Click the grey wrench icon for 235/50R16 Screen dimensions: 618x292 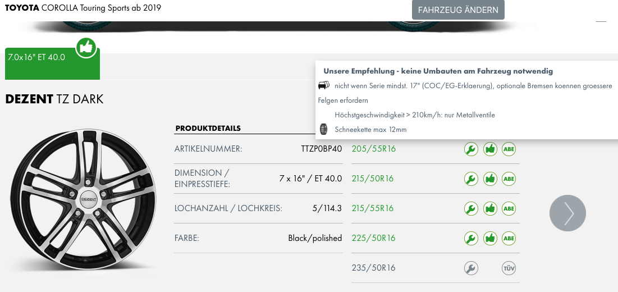click(471, 268)
